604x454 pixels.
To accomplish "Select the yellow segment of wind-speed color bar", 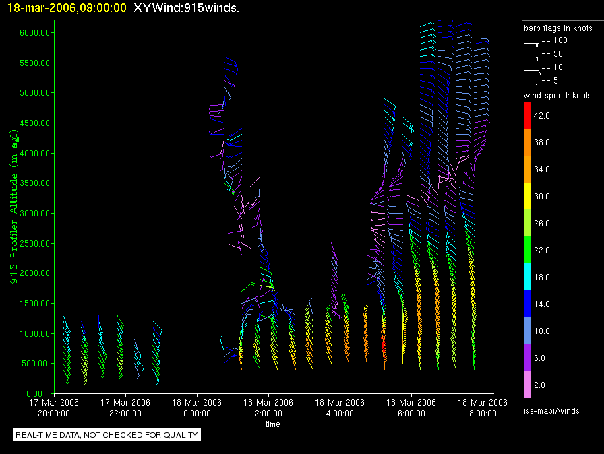I will click(x=527, y=197).
